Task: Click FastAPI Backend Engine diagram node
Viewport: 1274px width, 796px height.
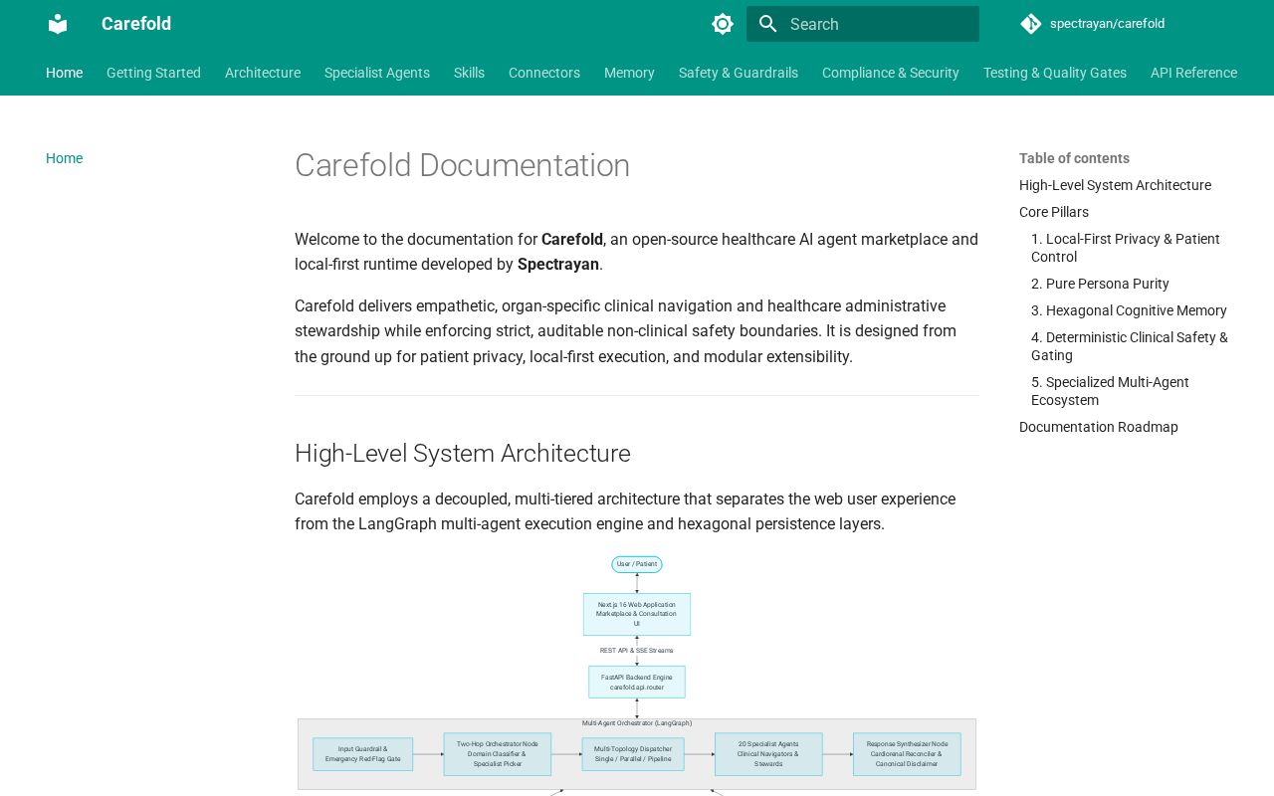Action: 637,682
